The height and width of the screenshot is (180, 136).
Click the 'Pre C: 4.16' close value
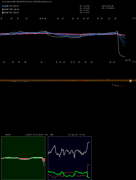[85, 13]
